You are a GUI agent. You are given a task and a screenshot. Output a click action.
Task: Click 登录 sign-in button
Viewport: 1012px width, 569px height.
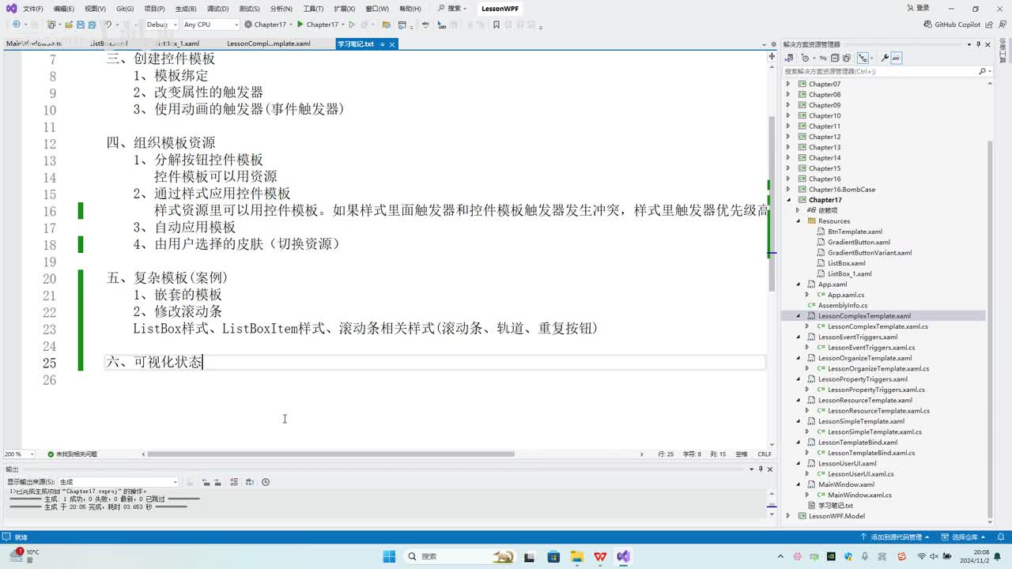coord(918,8)
